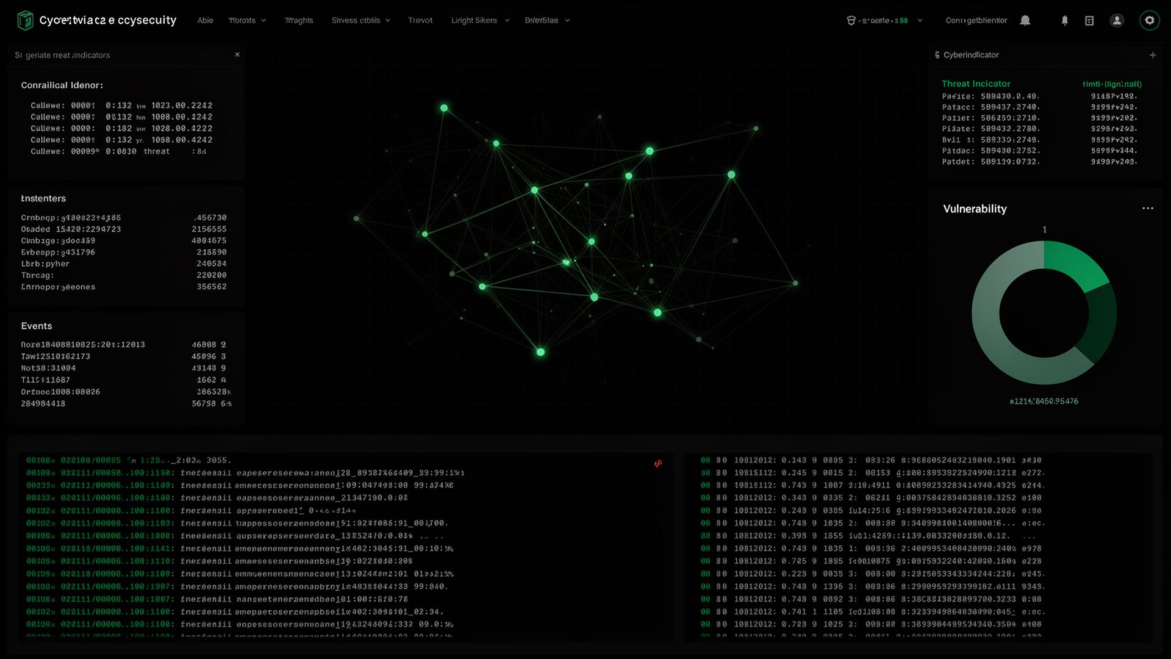Viewport: 1171px width, 659px height.
Task: Click the Events heading
Action: (37, 326)
